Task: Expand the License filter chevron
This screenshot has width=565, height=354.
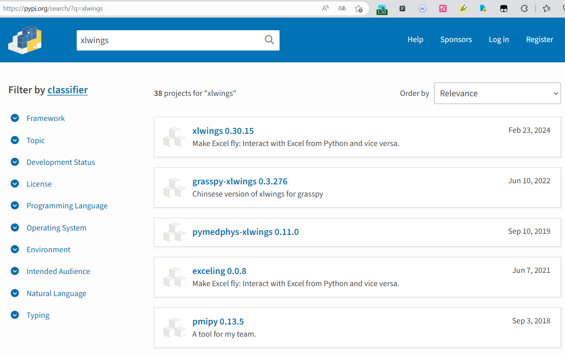Action: tap(15, 184)
